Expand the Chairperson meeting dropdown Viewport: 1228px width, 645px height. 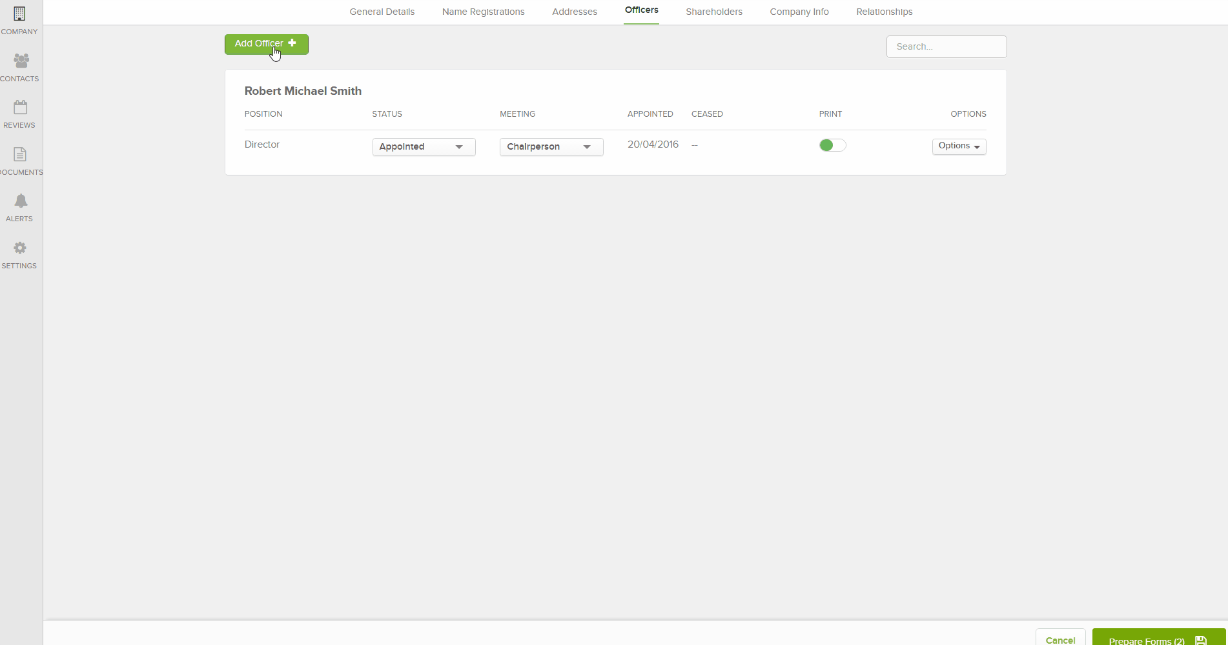[551, 147]
